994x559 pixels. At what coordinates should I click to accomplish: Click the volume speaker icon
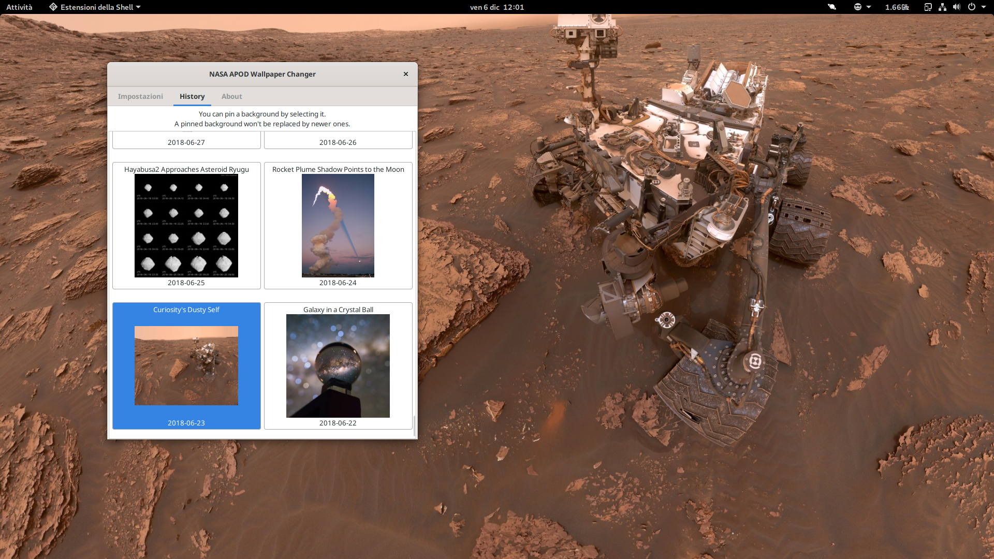(x=956, y=7)
